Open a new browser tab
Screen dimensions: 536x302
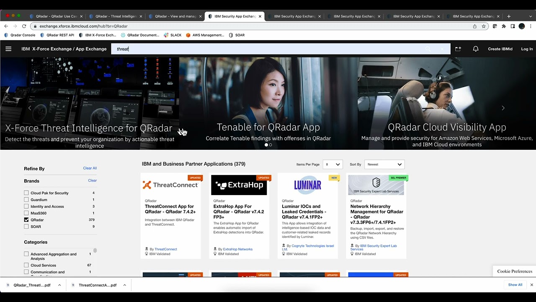(509, 16)
